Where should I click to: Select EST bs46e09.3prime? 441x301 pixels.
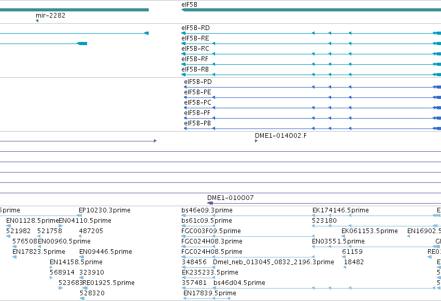pyautogui.click(x=207, y=210)
